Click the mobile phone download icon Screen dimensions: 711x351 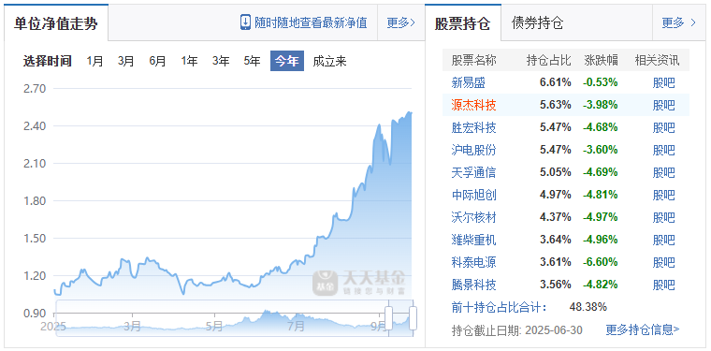click(x=245, y=22)
